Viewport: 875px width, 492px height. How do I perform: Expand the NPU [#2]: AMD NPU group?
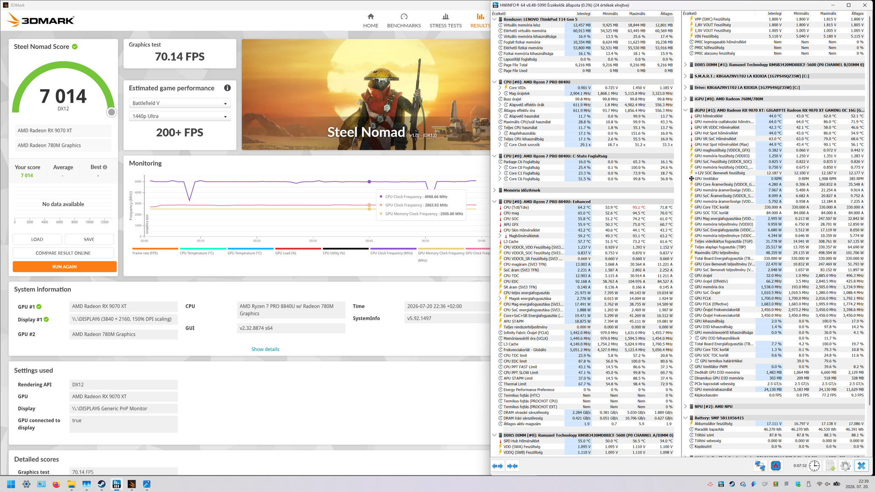tap(685, 407)
